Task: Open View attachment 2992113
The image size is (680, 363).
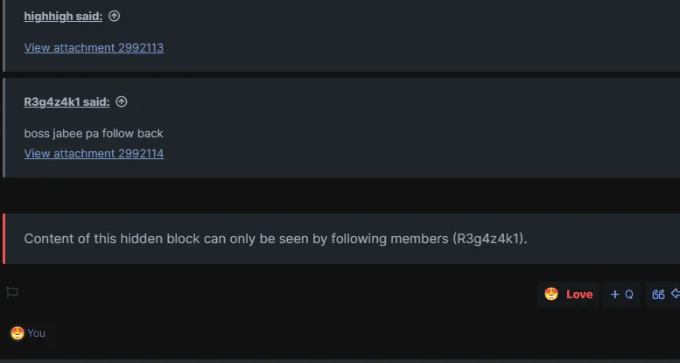Action: [95, 48]
